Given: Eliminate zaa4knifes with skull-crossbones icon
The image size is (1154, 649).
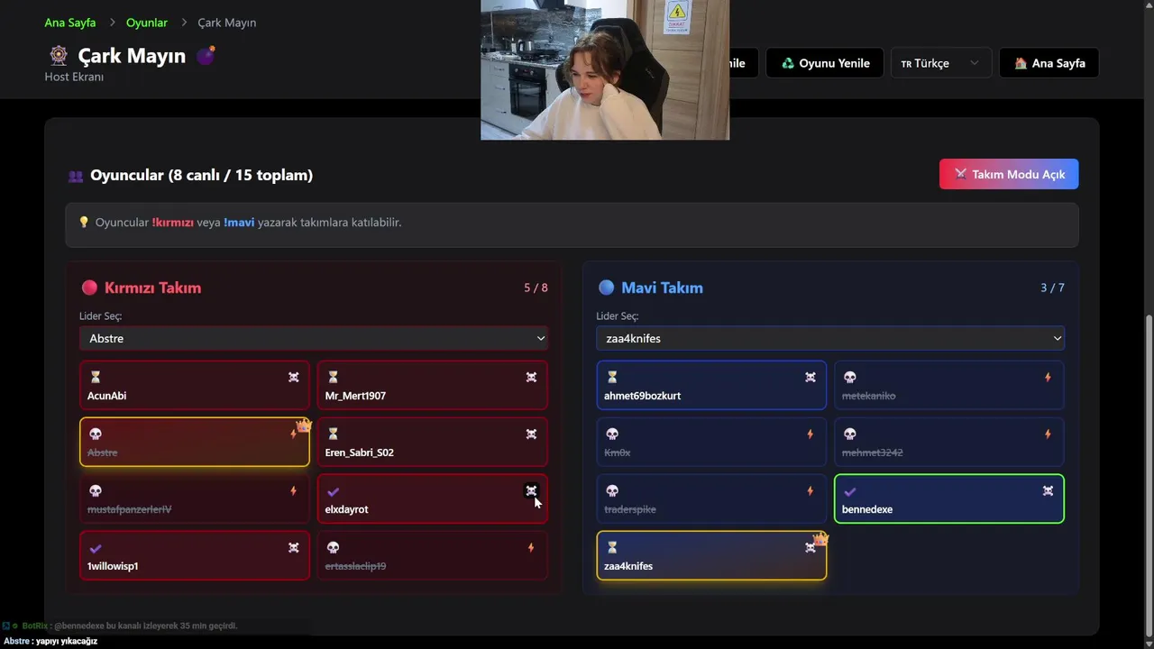Looking at the screenshot, I should pos(810,547).
